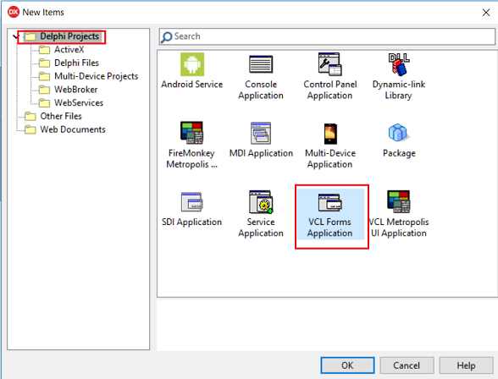Open the Help button
498x379 pixels.
tap(466, 365)
